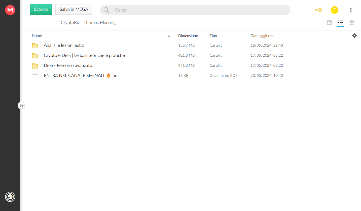Expand the sidebar with double-chevron button
Screen dimensions: 361x211
point(21,105)
